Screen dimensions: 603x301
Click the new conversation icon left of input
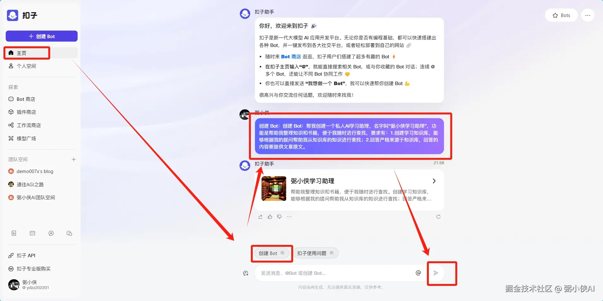point(246,273)
